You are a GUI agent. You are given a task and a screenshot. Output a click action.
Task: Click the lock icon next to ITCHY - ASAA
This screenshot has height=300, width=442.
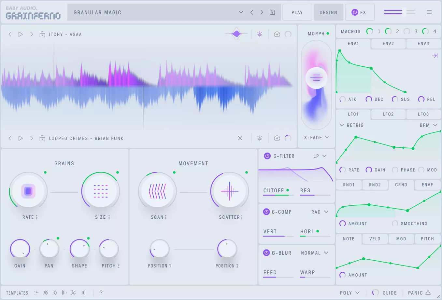[x=42, y=34]
